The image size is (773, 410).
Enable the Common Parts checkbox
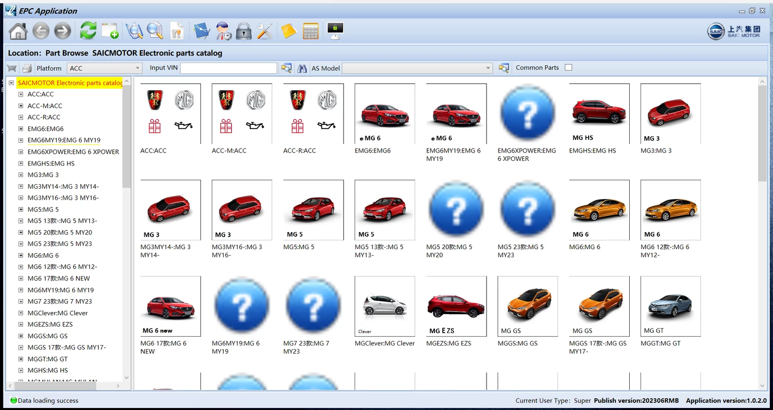[x=568, y=68]
